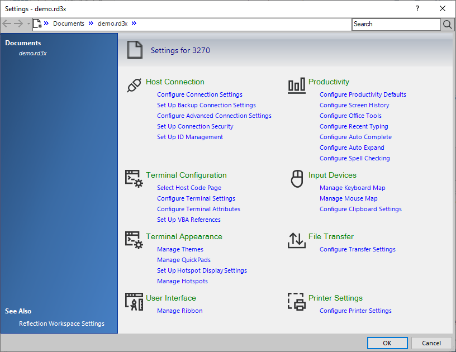
Task: Open Configure Spell Checking
Action: tap(354, 158)
